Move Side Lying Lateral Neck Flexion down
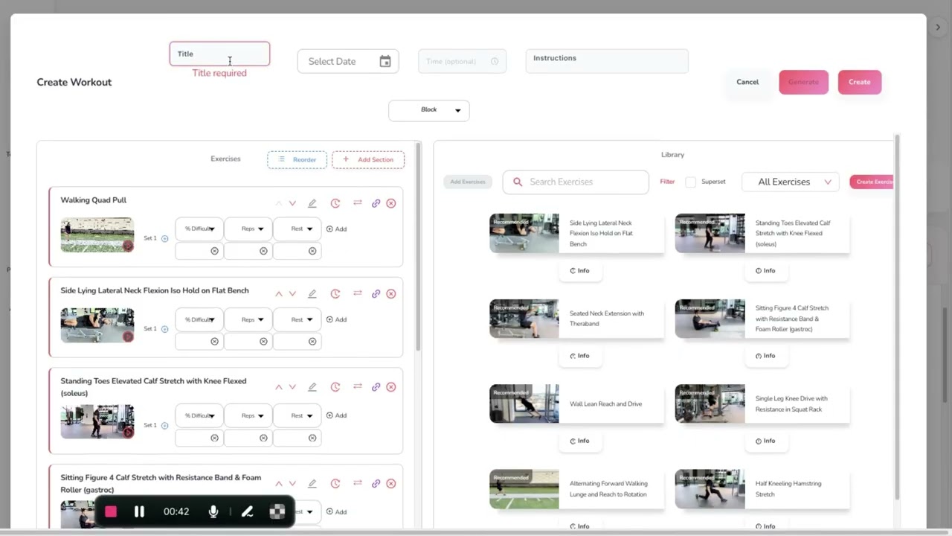Image resolution: width=952 pixels, height=536 pixels. click(x=292, y=294)
